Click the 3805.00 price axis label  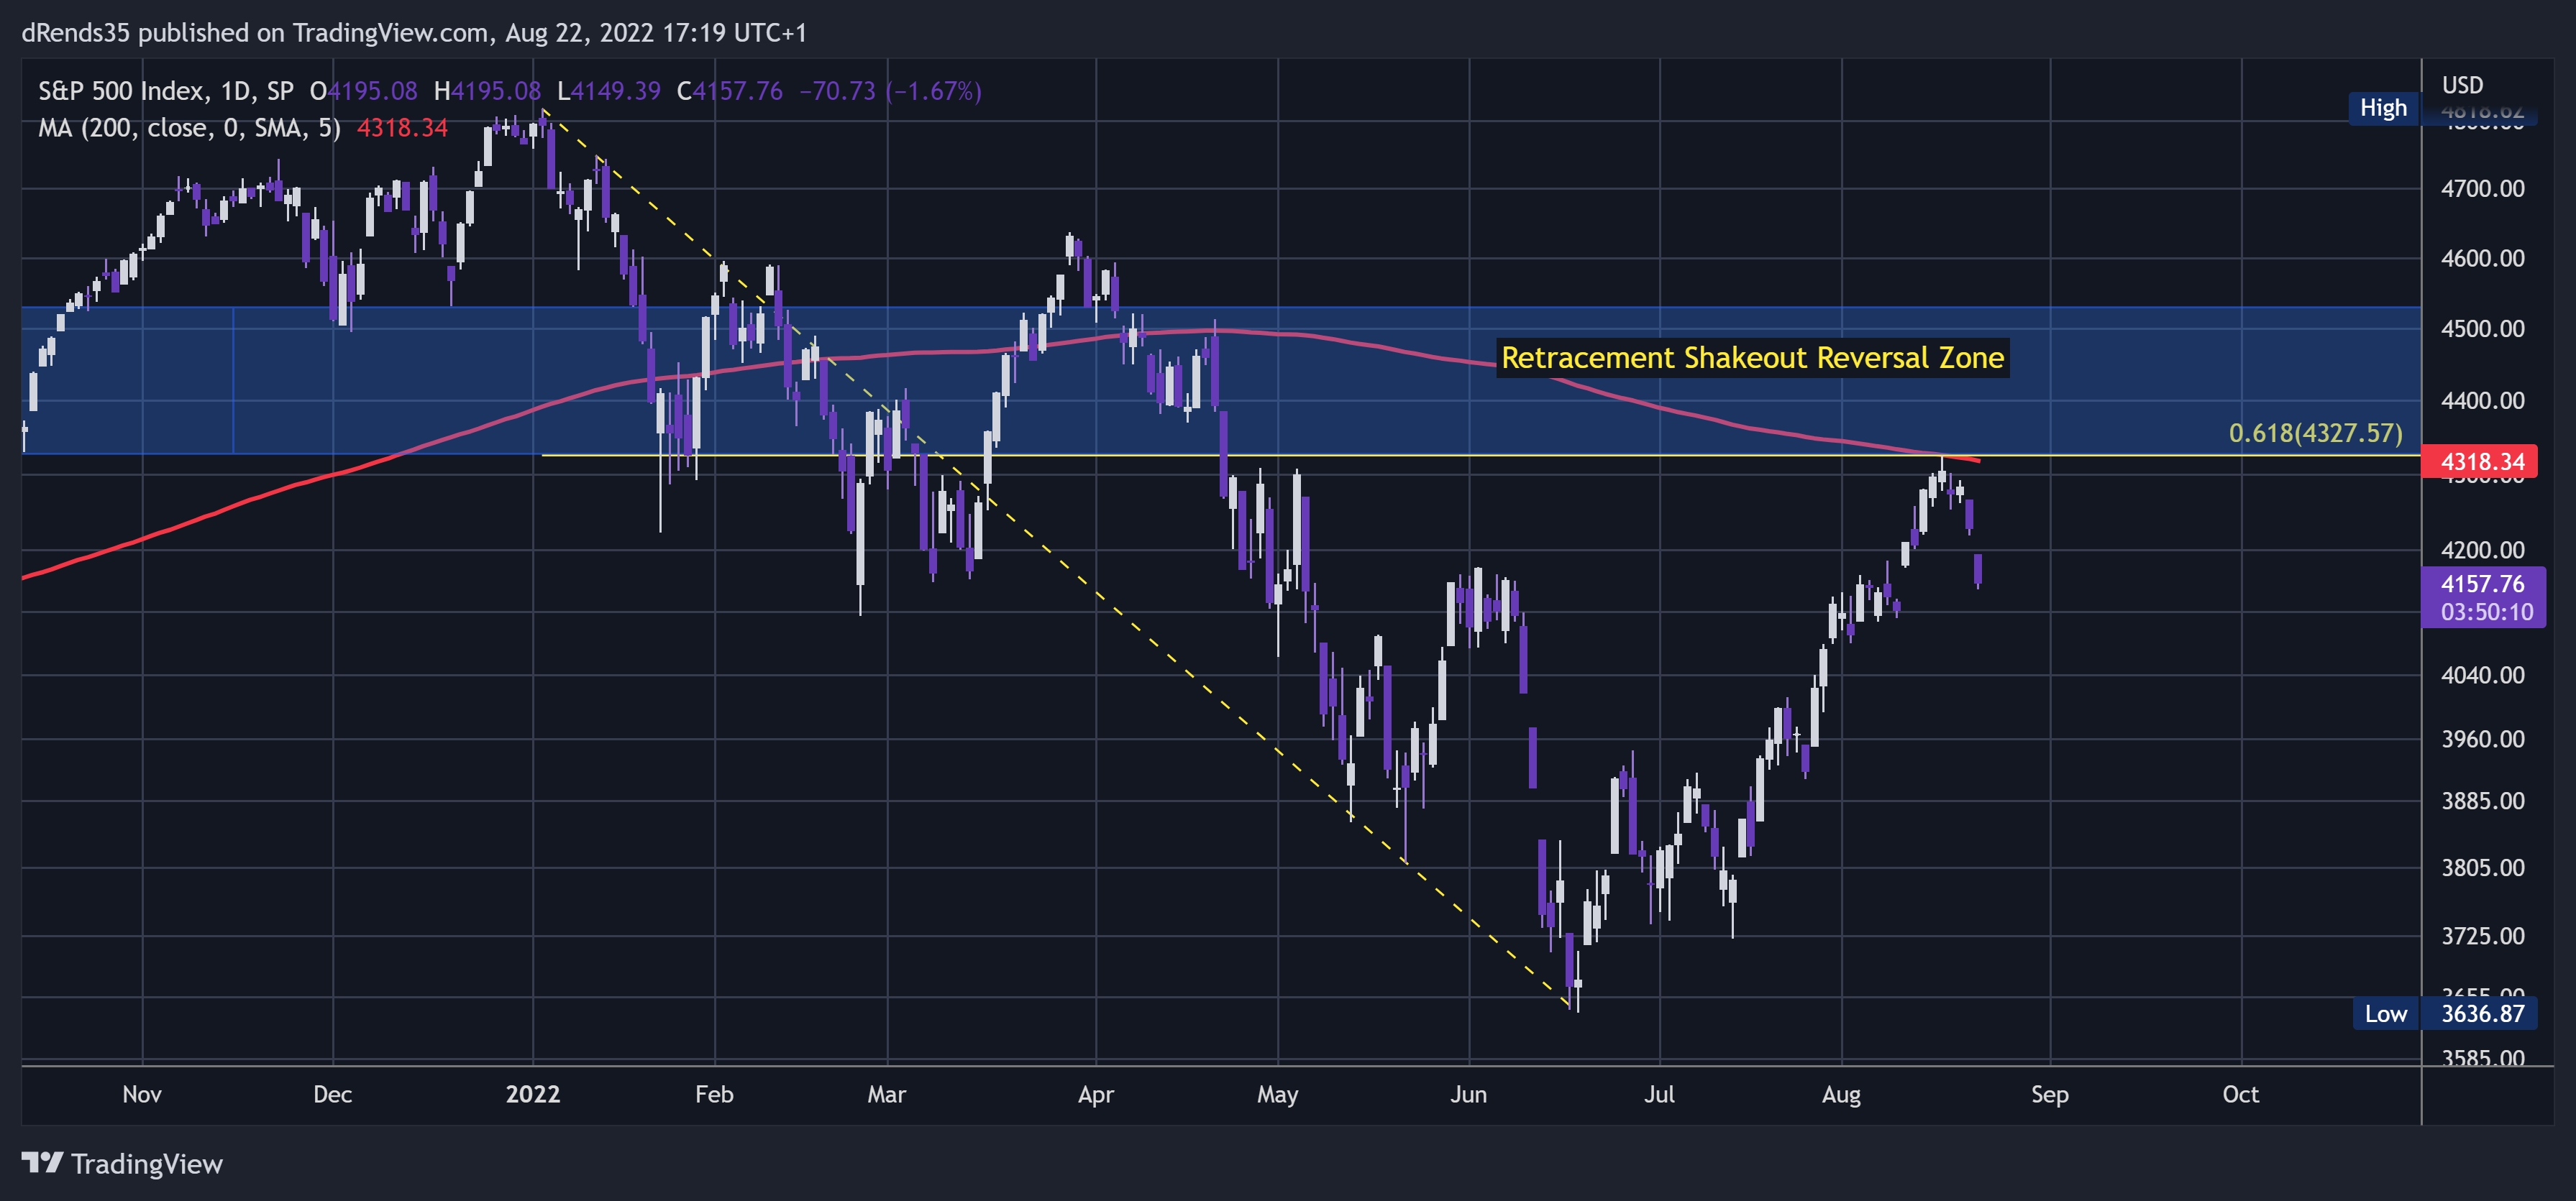point(2482,868)
